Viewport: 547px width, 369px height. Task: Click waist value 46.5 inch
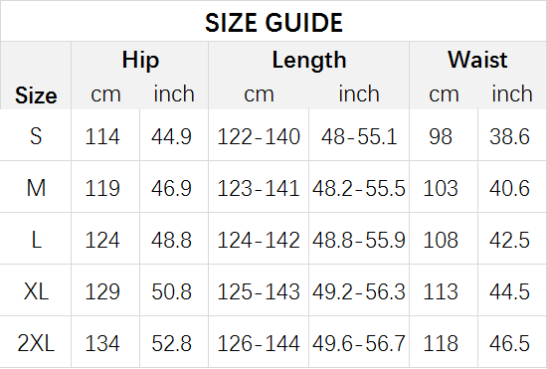click(x=509, y=343)
